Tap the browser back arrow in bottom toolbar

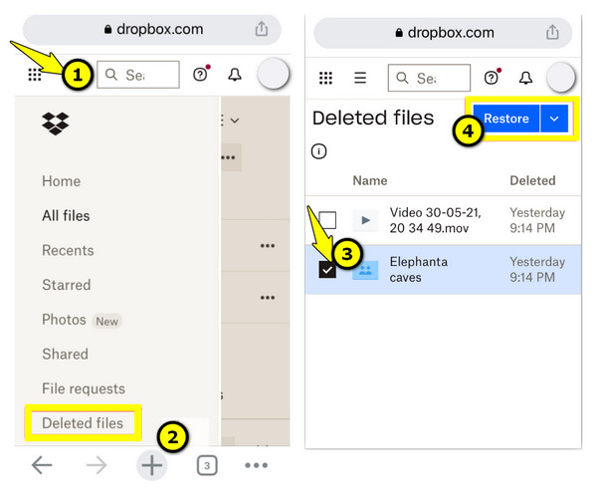(x=42, y=465)
